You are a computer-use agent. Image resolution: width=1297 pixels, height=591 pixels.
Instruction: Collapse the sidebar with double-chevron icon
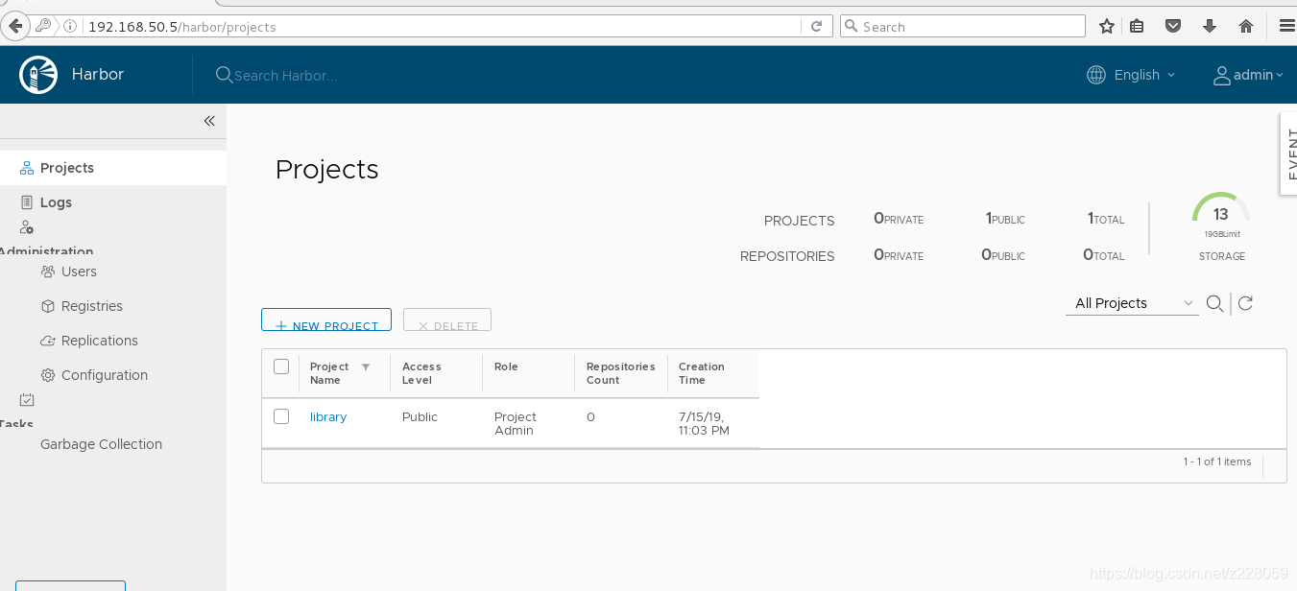(209, 121)
